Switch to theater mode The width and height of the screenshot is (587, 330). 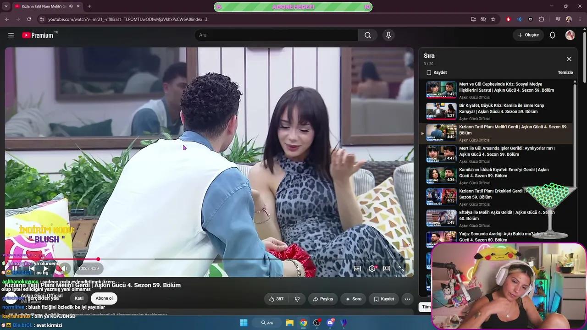coord(387,269)
